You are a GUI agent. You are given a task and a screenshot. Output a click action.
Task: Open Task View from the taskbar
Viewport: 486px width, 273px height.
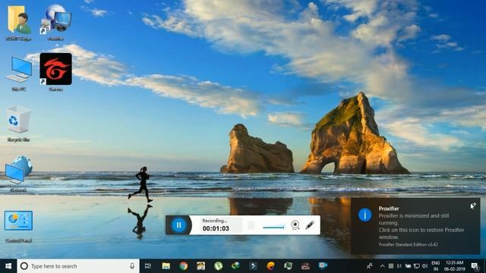148,266
